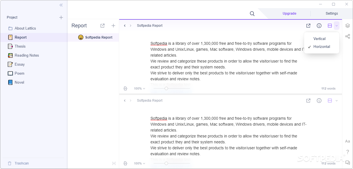Close the top pane split dropdown arrow

tap(336, 26)
